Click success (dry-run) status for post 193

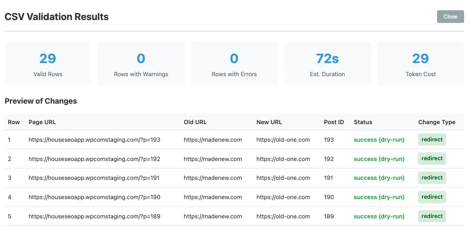[x=379, y=140]
